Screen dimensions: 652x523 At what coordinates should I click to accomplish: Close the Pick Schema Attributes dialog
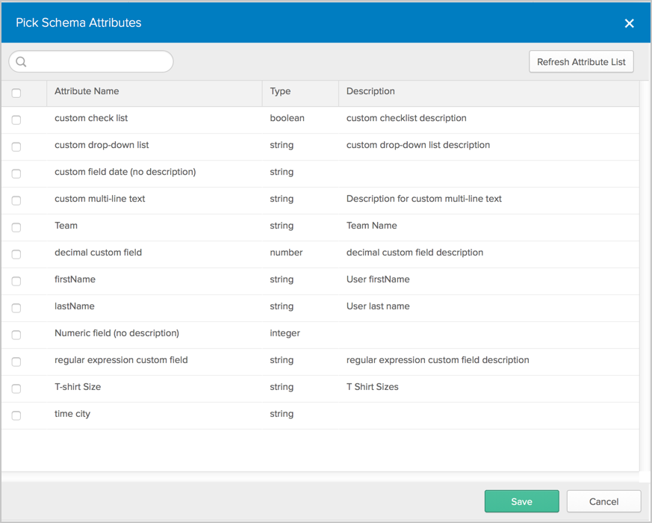coord(629,23)
